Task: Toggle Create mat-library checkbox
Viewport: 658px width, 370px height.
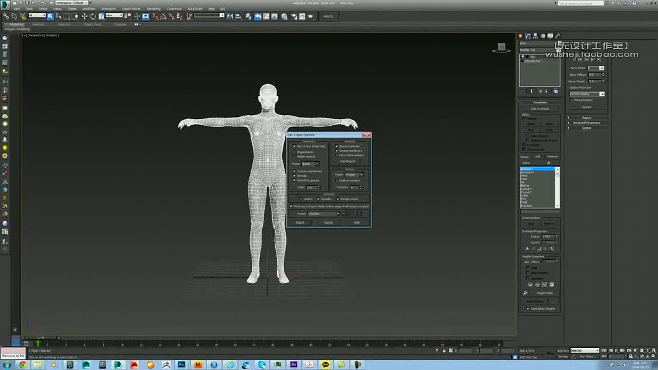Action: click(x=337, y=151)
